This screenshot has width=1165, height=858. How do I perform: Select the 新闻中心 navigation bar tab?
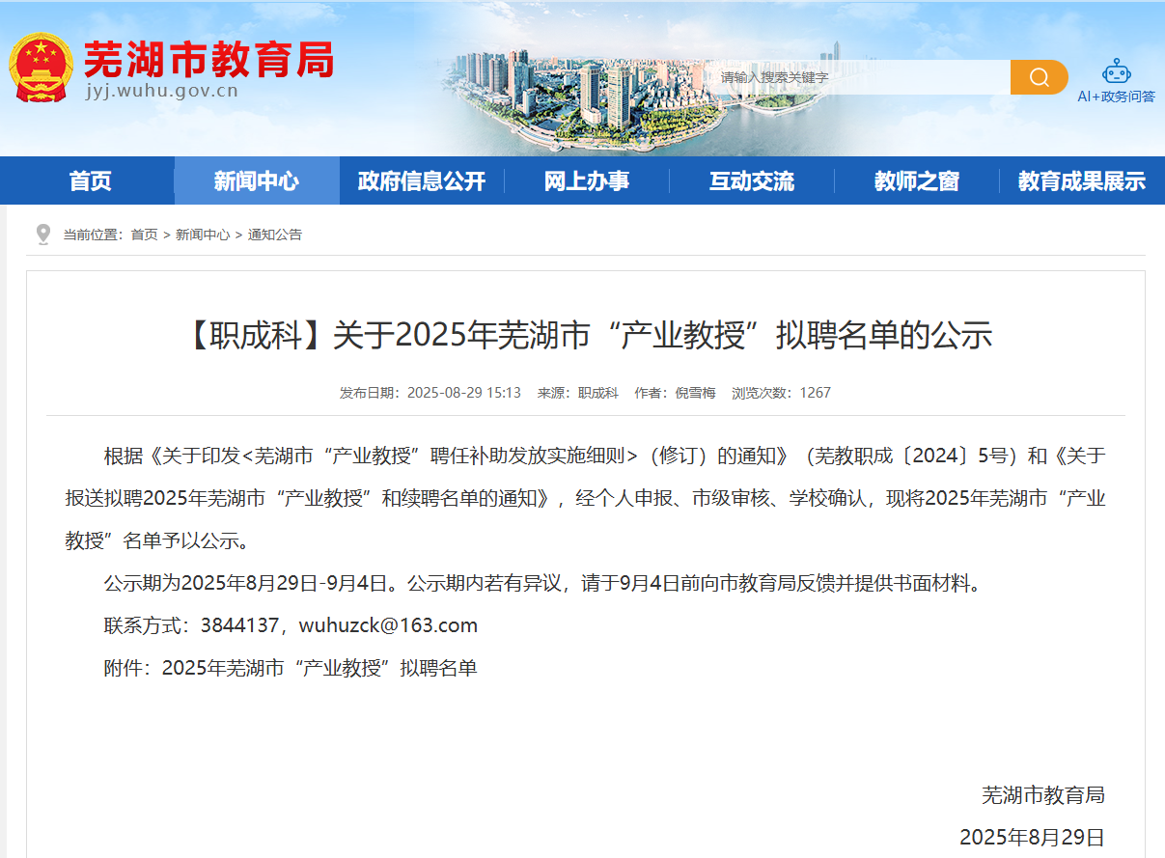click(256, 181)
